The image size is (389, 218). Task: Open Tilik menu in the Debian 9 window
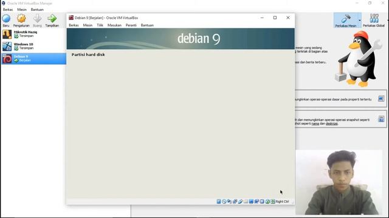point(100,25)
